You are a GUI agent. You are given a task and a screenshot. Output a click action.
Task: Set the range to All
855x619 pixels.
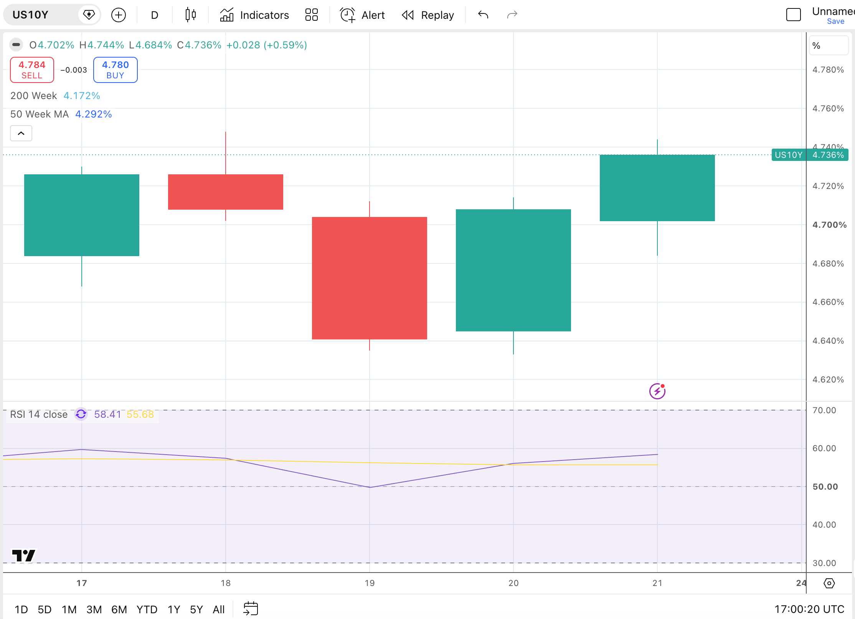[x=219, y=609]
